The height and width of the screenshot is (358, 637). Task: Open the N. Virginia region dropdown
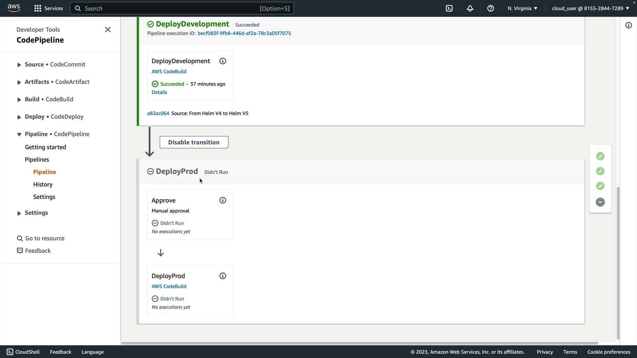(x=522, y=8)
